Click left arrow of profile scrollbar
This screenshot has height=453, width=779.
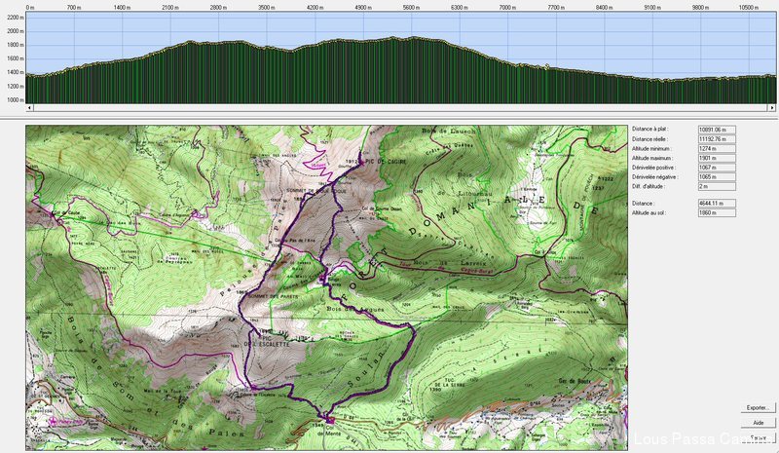pyautogui.click(x=29, y=107)
